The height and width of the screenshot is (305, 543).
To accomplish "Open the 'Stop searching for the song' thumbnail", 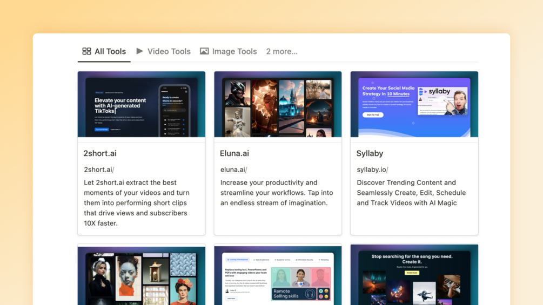I will click(x=414, y=275).
